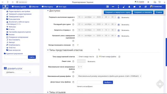Click Сохранить и вернуться к курсу button

tap(118, 12)
